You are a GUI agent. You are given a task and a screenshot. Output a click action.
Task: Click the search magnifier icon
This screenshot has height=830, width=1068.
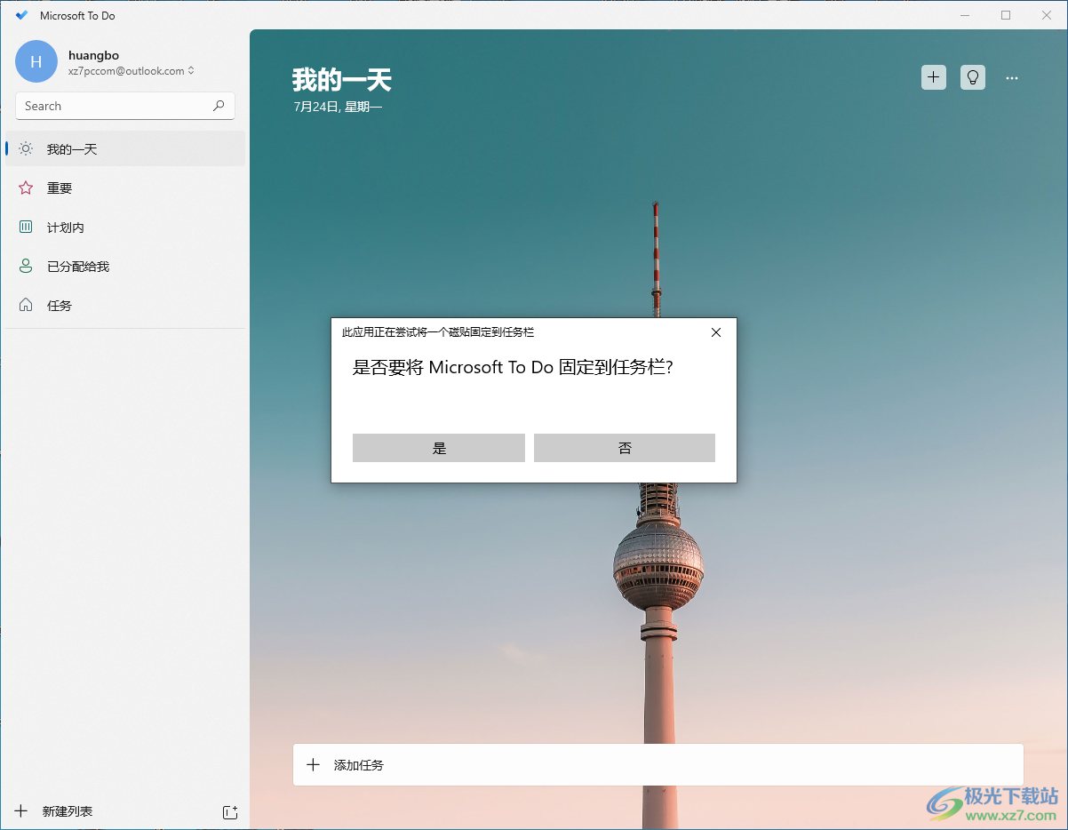point(219,106)
